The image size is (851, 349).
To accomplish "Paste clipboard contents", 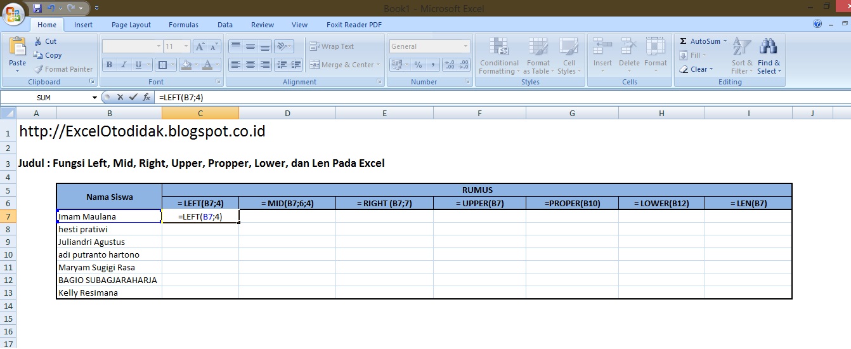I will [18, 53].
